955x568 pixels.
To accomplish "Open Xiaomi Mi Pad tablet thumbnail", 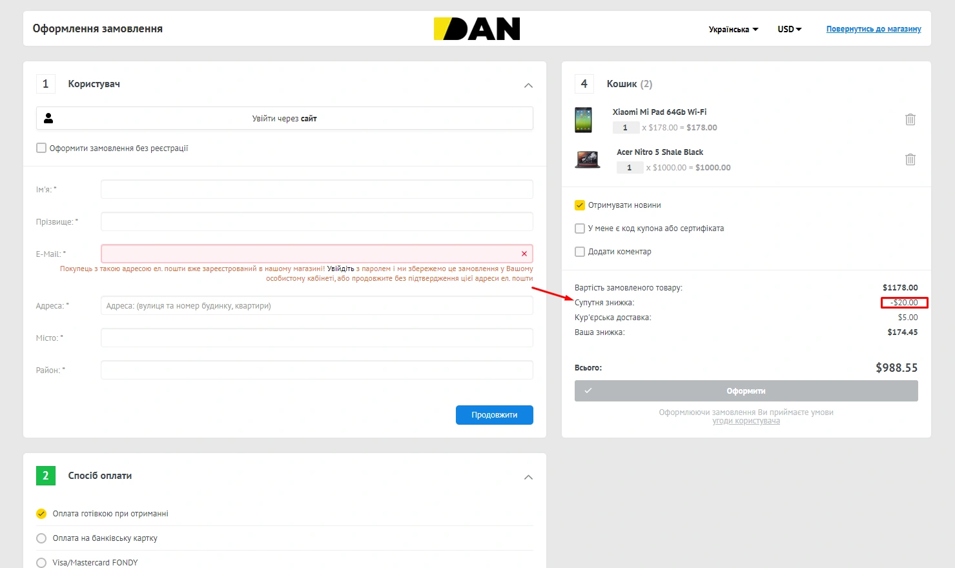I will [583, 120].
